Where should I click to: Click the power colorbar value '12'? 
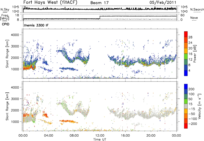(x=190, y=60)
